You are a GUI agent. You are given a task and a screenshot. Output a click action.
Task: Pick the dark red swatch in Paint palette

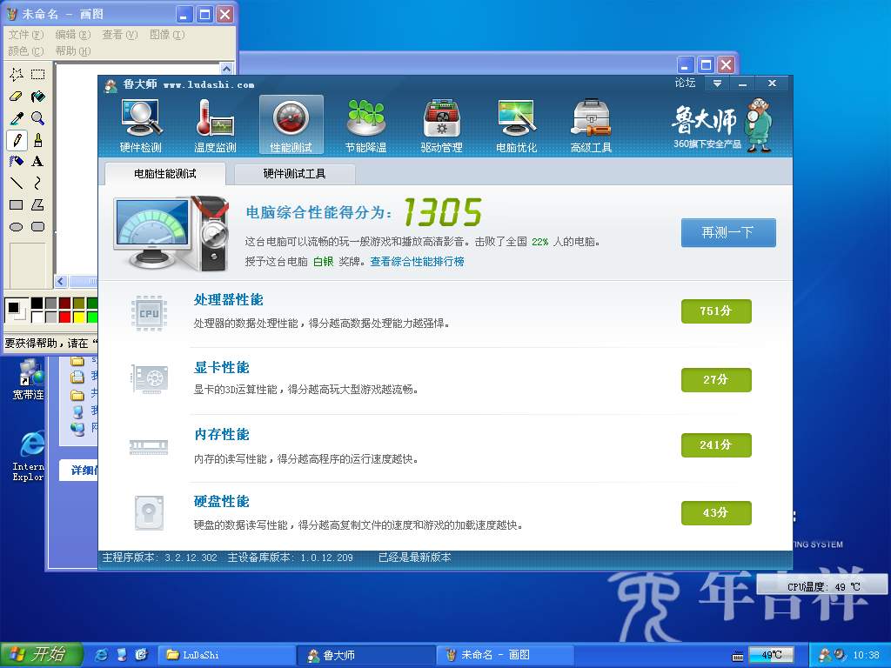click(x=64, y=304)
